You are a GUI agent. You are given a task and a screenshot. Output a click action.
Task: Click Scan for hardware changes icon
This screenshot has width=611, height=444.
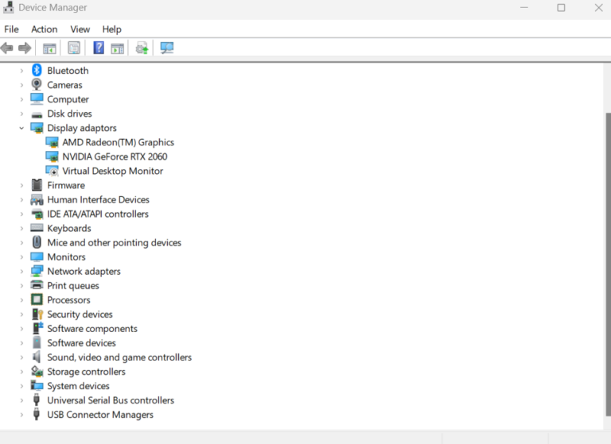click(x=167, y=48)
